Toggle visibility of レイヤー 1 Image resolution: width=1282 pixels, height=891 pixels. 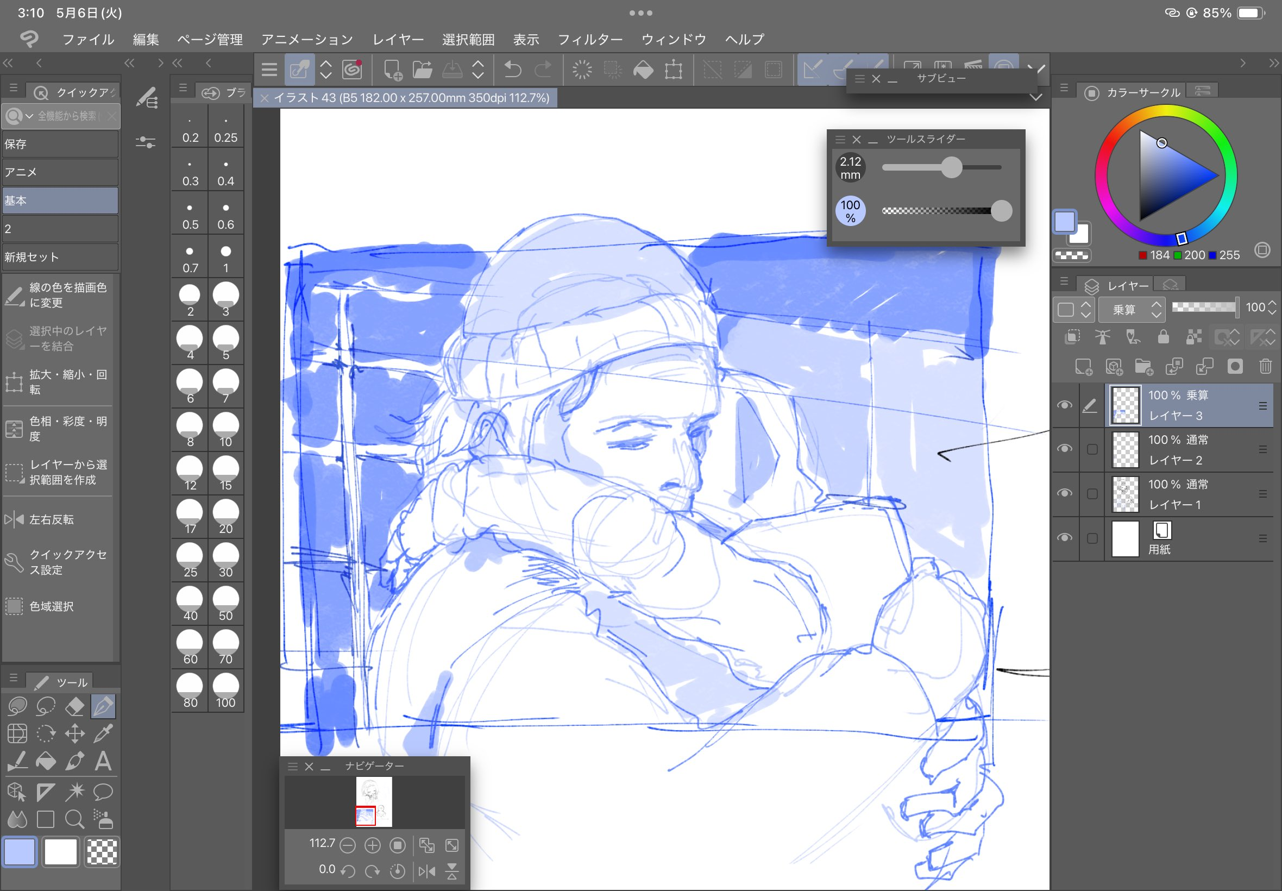pyautogui.click(x=1064, y=493)
